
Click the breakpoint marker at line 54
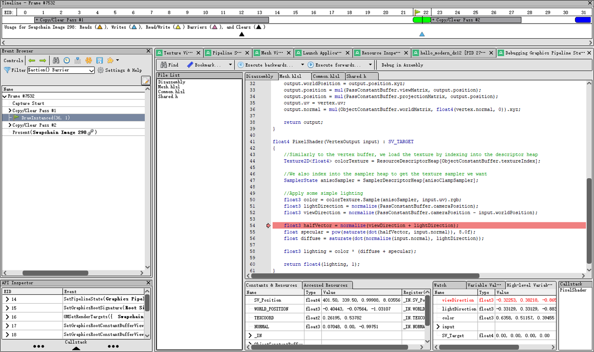point(269,226)
